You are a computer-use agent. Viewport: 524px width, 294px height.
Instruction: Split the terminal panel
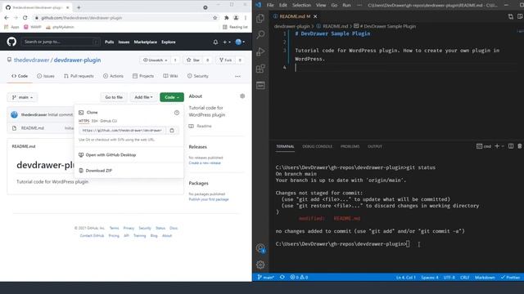pyautogui.click(x=511, y=146)
